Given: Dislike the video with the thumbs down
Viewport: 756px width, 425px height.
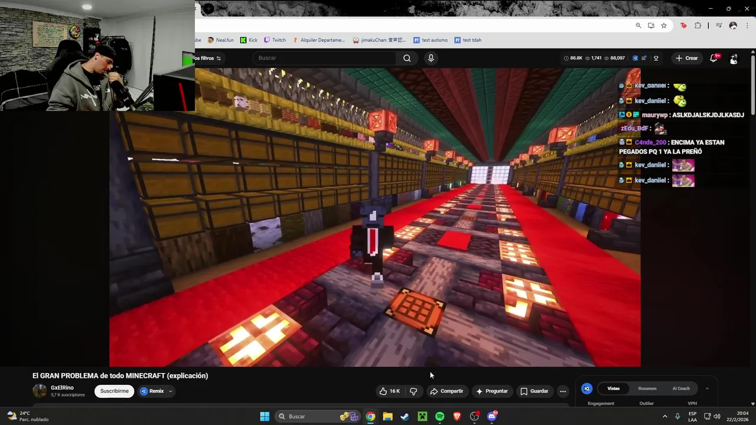Looking at the screenshot, I should click(x=413, y=391).
